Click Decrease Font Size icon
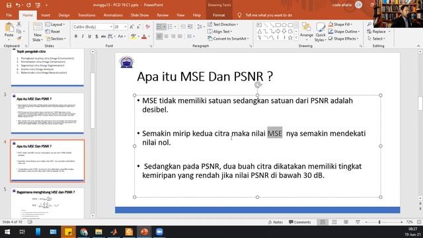423x238 pixels. [139, 27]
